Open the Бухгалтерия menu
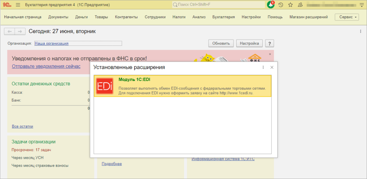367x179 pixels. (x=224, y=17)
